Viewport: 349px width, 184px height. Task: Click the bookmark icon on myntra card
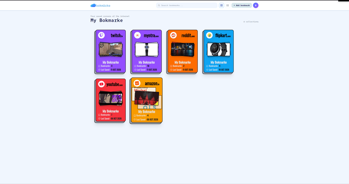pos(135,66)
